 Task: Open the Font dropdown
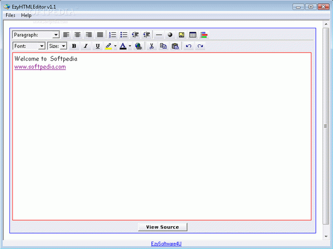[x=29, y=46]
